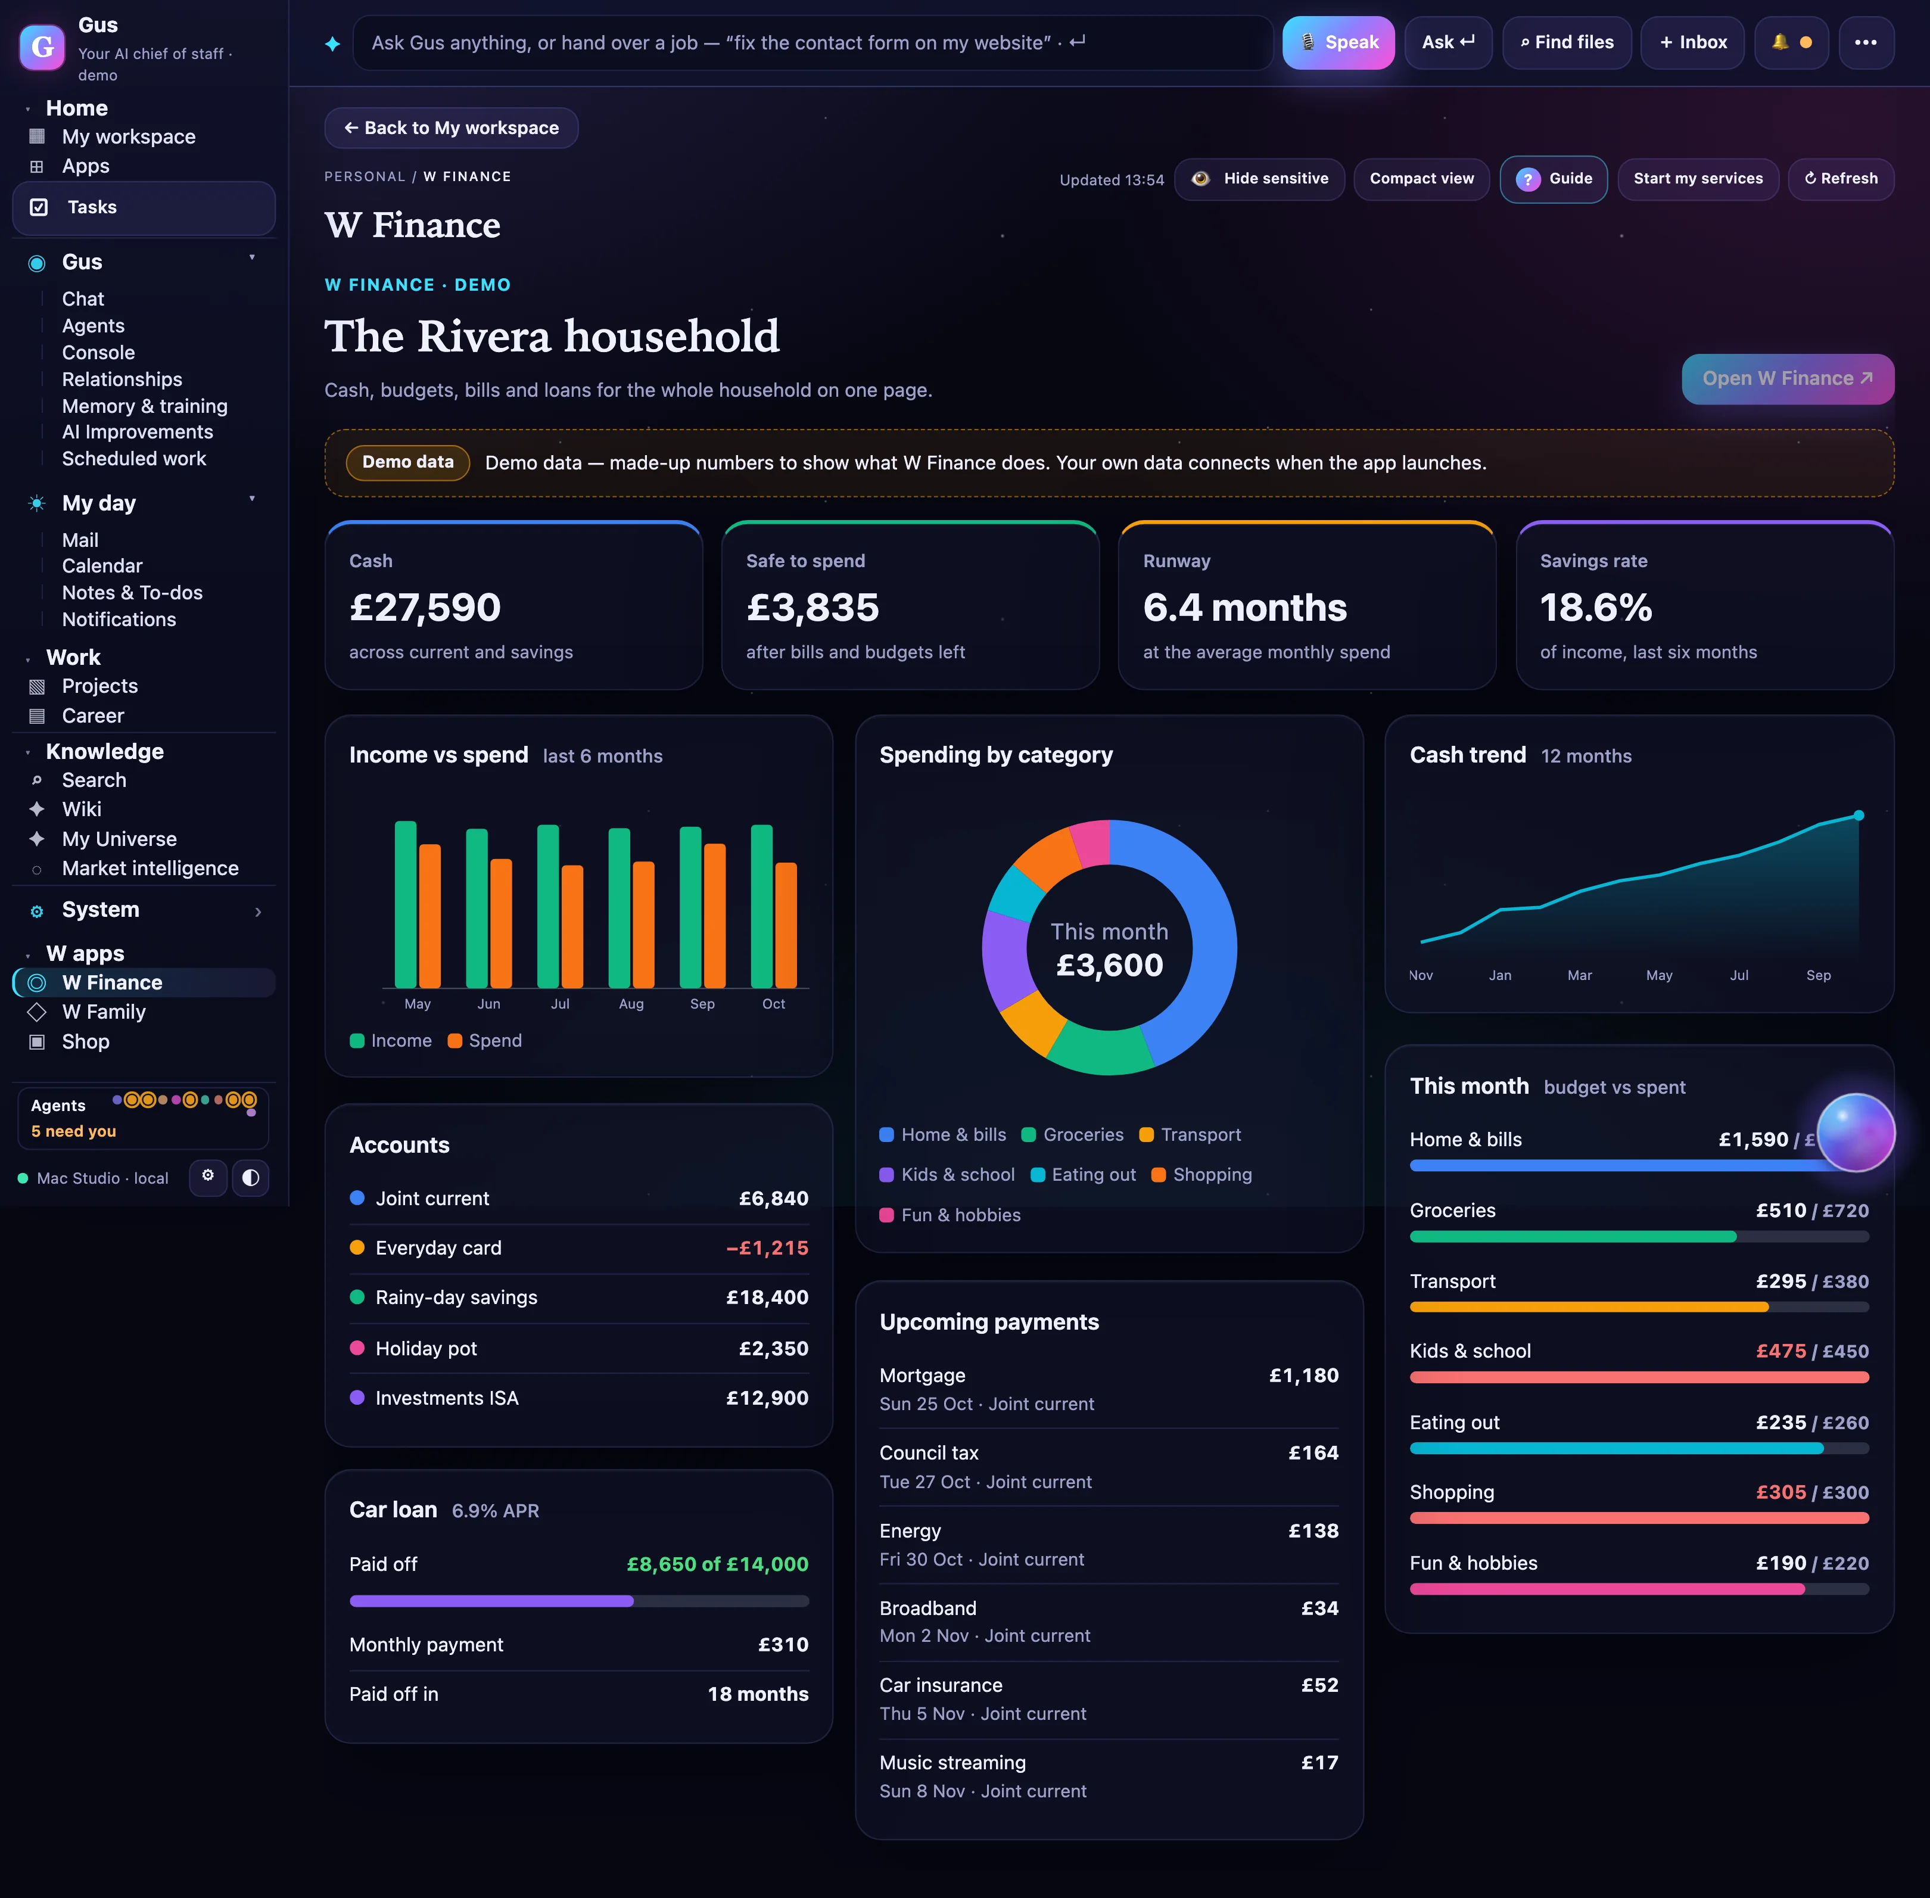The width and height of the screenshot is (1930, 1898).
Task: Click the Gus logo icon
Action: click(42, 47)
